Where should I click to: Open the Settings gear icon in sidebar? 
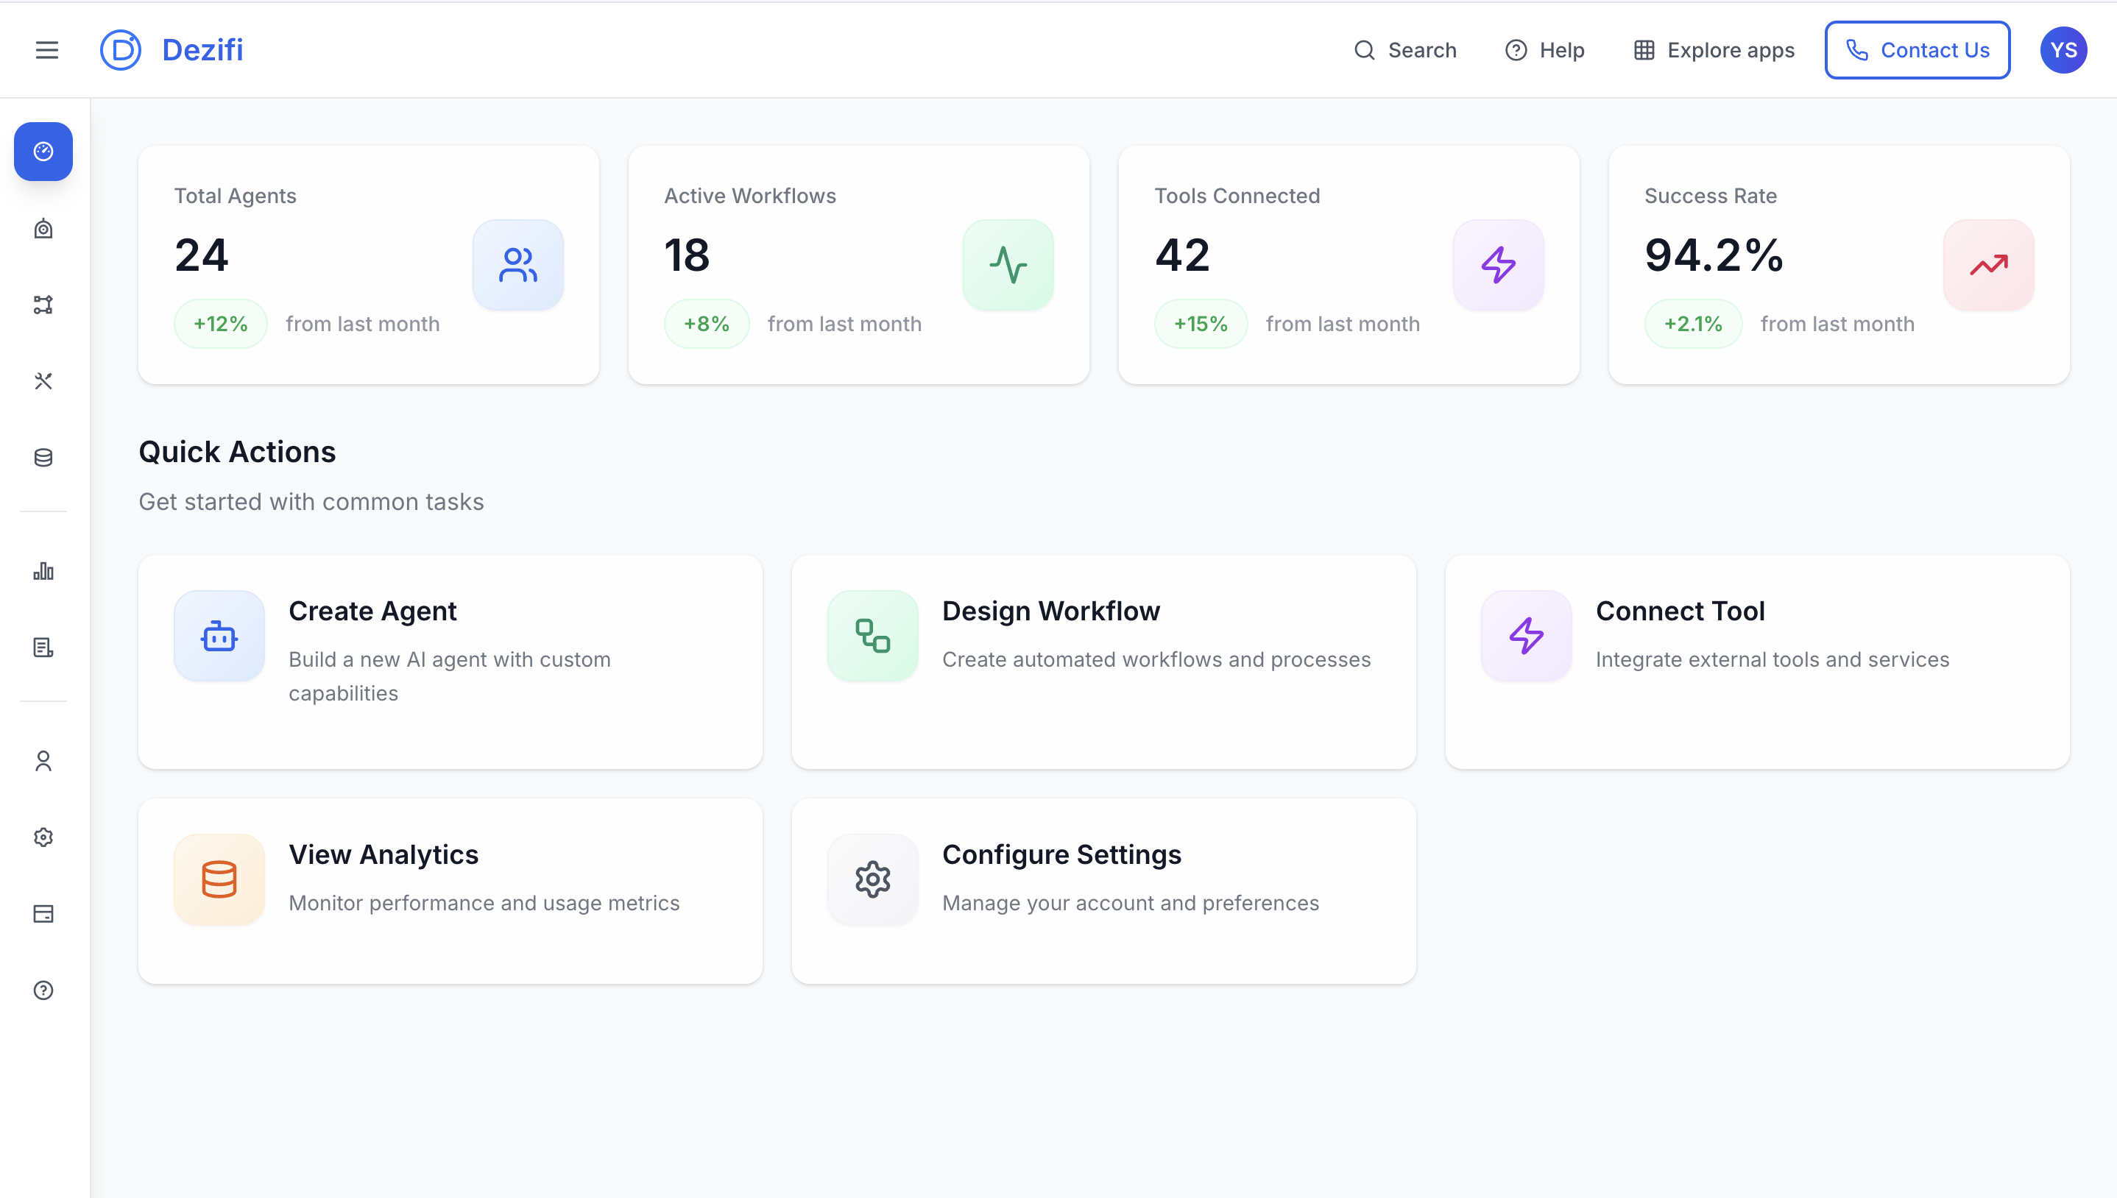[43, 837]
